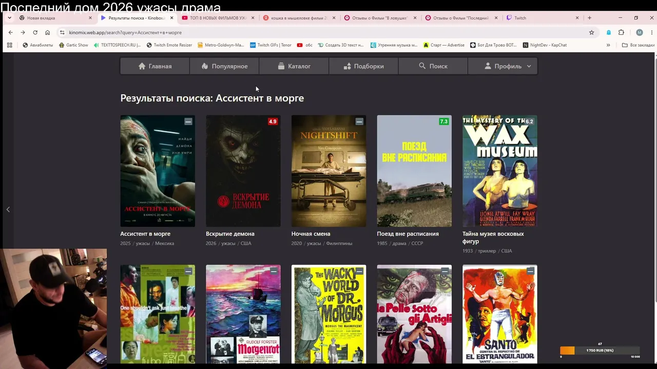Open the Авиабилеты bookmark
The height and width of the screenshot is (369, 657).
(38, 45)
